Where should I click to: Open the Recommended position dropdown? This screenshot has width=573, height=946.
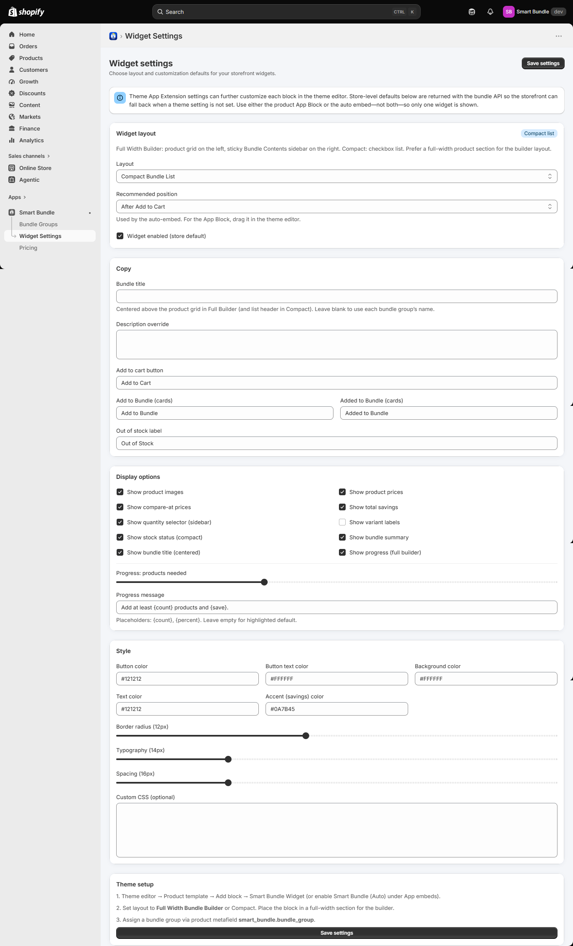point(336,206)
